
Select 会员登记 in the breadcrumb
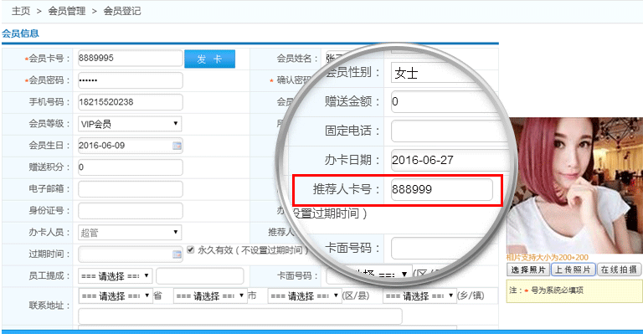coord(122,11)
